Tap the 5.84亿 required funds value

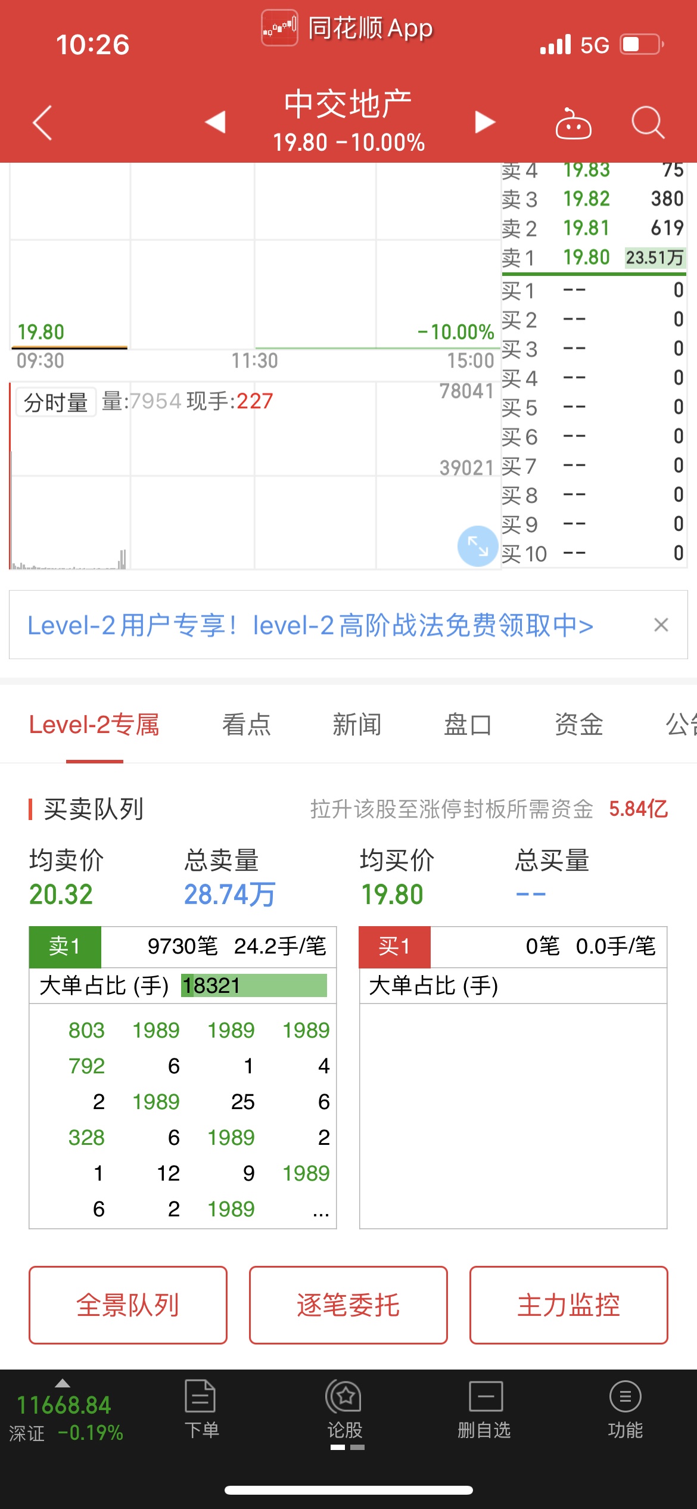click(x=638, y=809)
